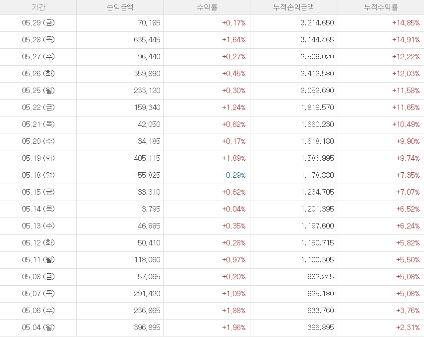Click the negative return -0.29%
This screenshot has height=337, width=424.
click(x=234, y=175)
